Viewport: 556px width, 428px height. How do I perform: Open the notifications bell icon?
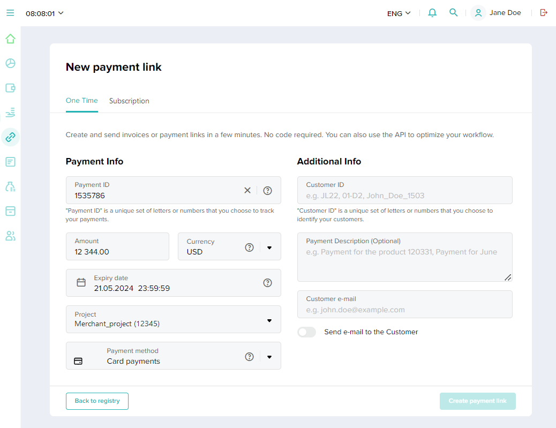[432, 13]
